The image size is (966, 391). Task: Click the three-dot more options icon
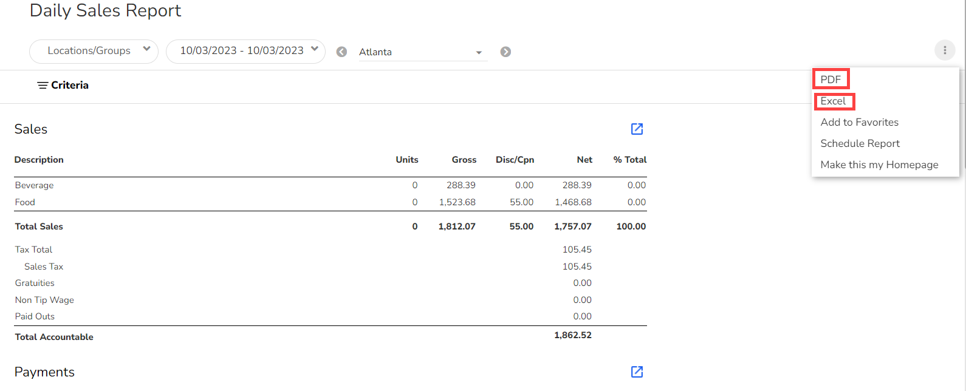[x=945, y=50]
